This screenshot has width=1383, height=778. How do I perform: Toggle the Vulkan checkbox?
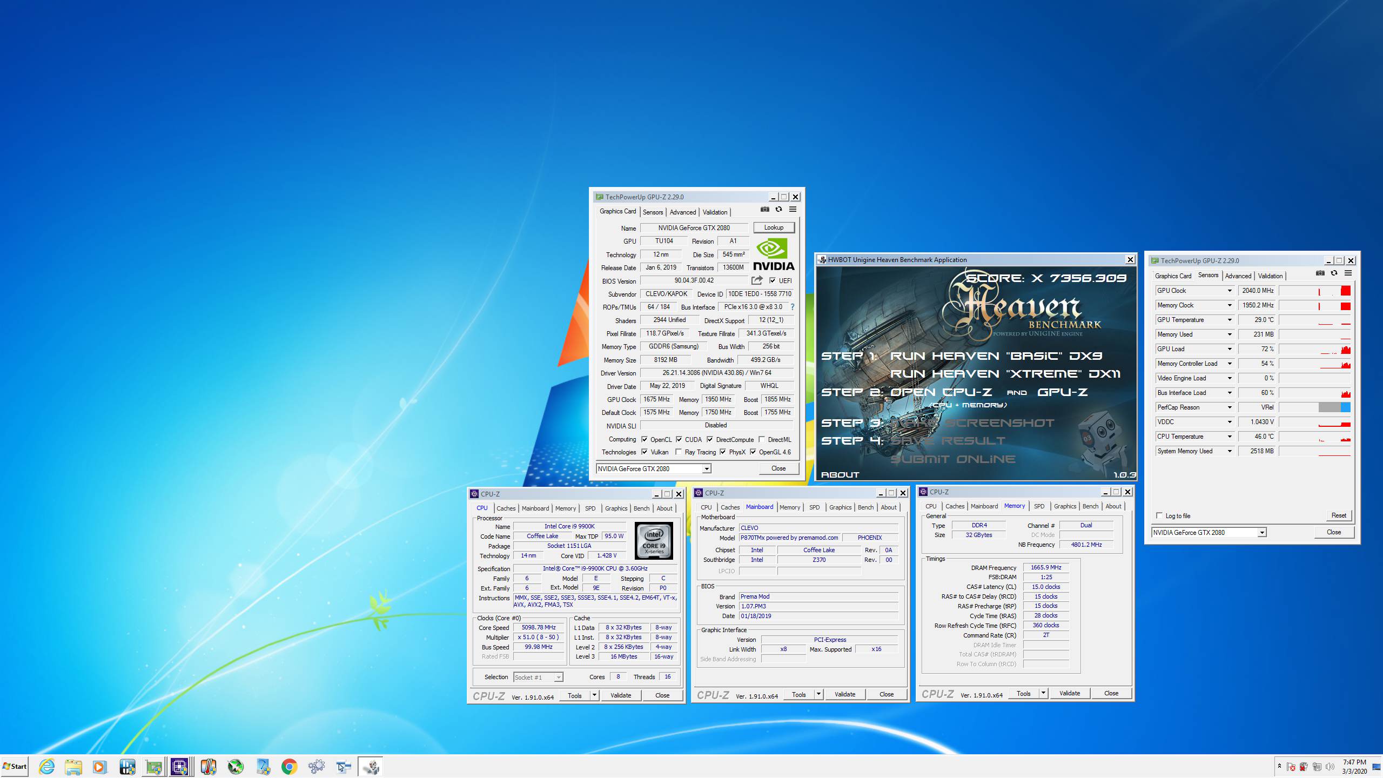(x=644, y=452)
